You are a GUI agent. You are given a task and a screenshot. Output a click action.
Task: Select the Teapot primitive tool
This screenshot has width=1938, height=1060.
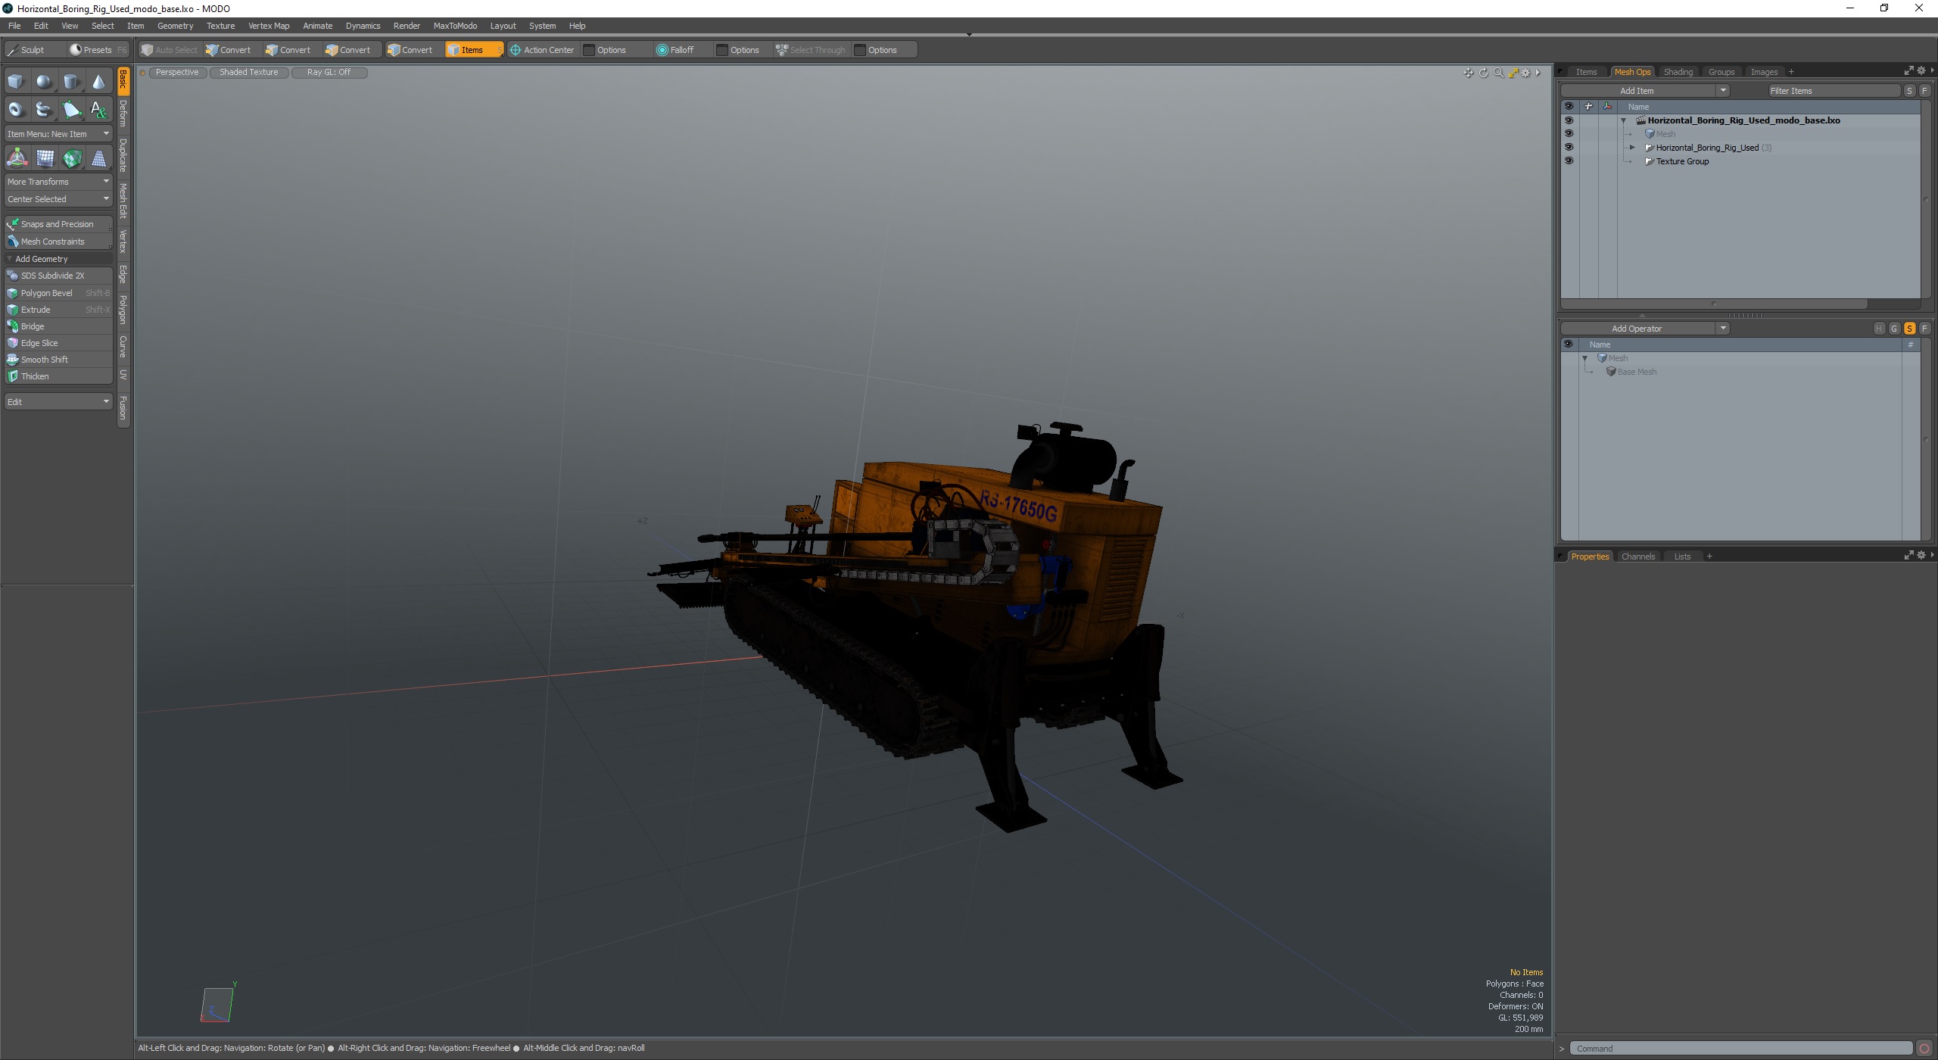tap(44, 110)
